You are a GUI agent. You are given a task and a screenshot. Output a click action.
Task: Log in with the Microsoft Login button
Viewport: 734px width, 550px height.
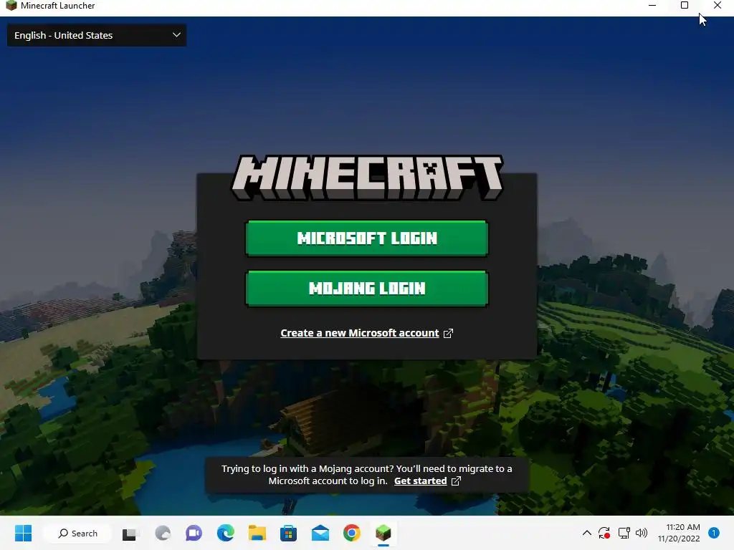pos(366,238)
